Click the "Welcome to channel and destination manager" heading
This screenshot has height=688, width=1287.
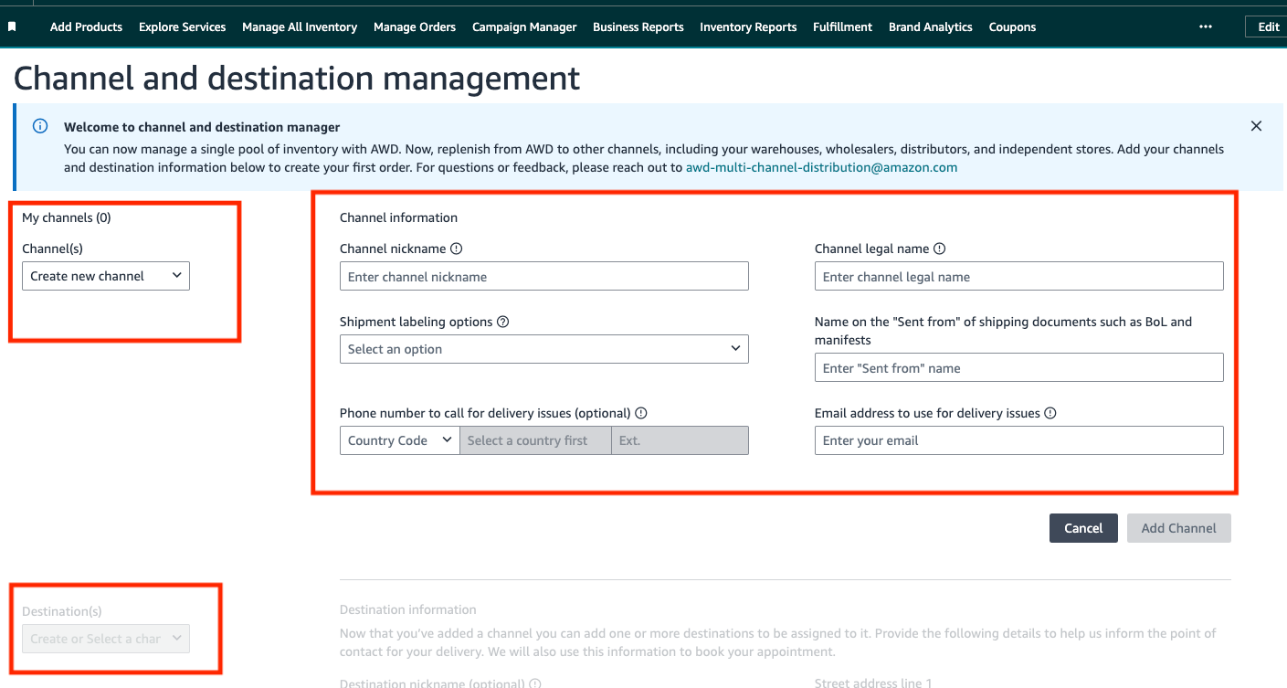[x=202, y=127]
